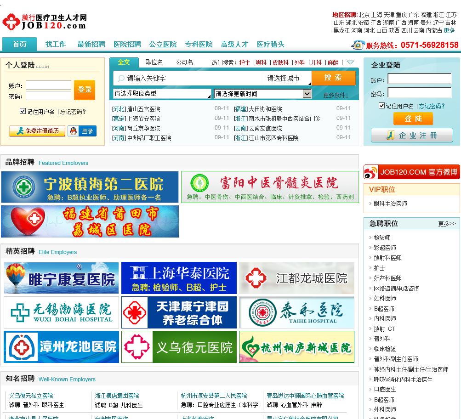This screenshot has width=461, height=419.
Task: Open 找工作 navigation item
Action: (56, 45)
